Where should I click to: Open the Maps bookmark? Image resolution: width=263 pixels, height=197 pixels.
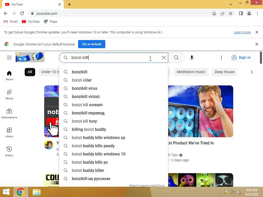click(51, 22)
